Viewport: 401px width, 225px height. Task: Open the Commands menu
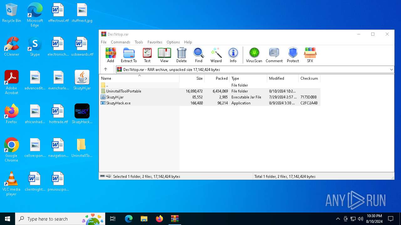point(121,42)
